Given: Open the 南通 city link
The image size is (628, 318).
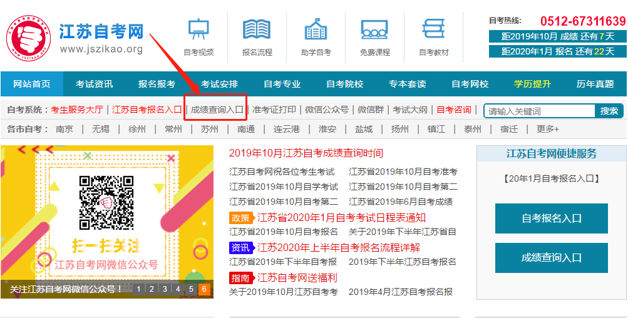Looking at the screenshot, I should 246,130.
